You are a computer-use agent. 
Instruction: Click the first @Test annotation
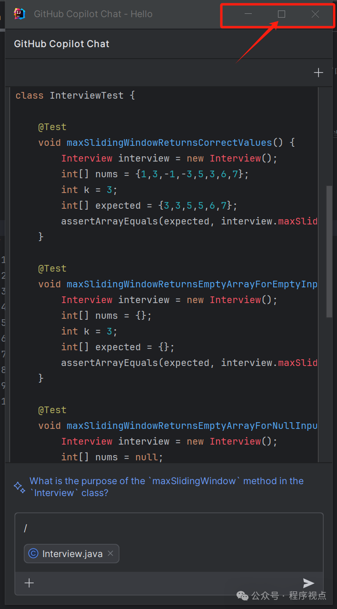(x=52, y=127)
